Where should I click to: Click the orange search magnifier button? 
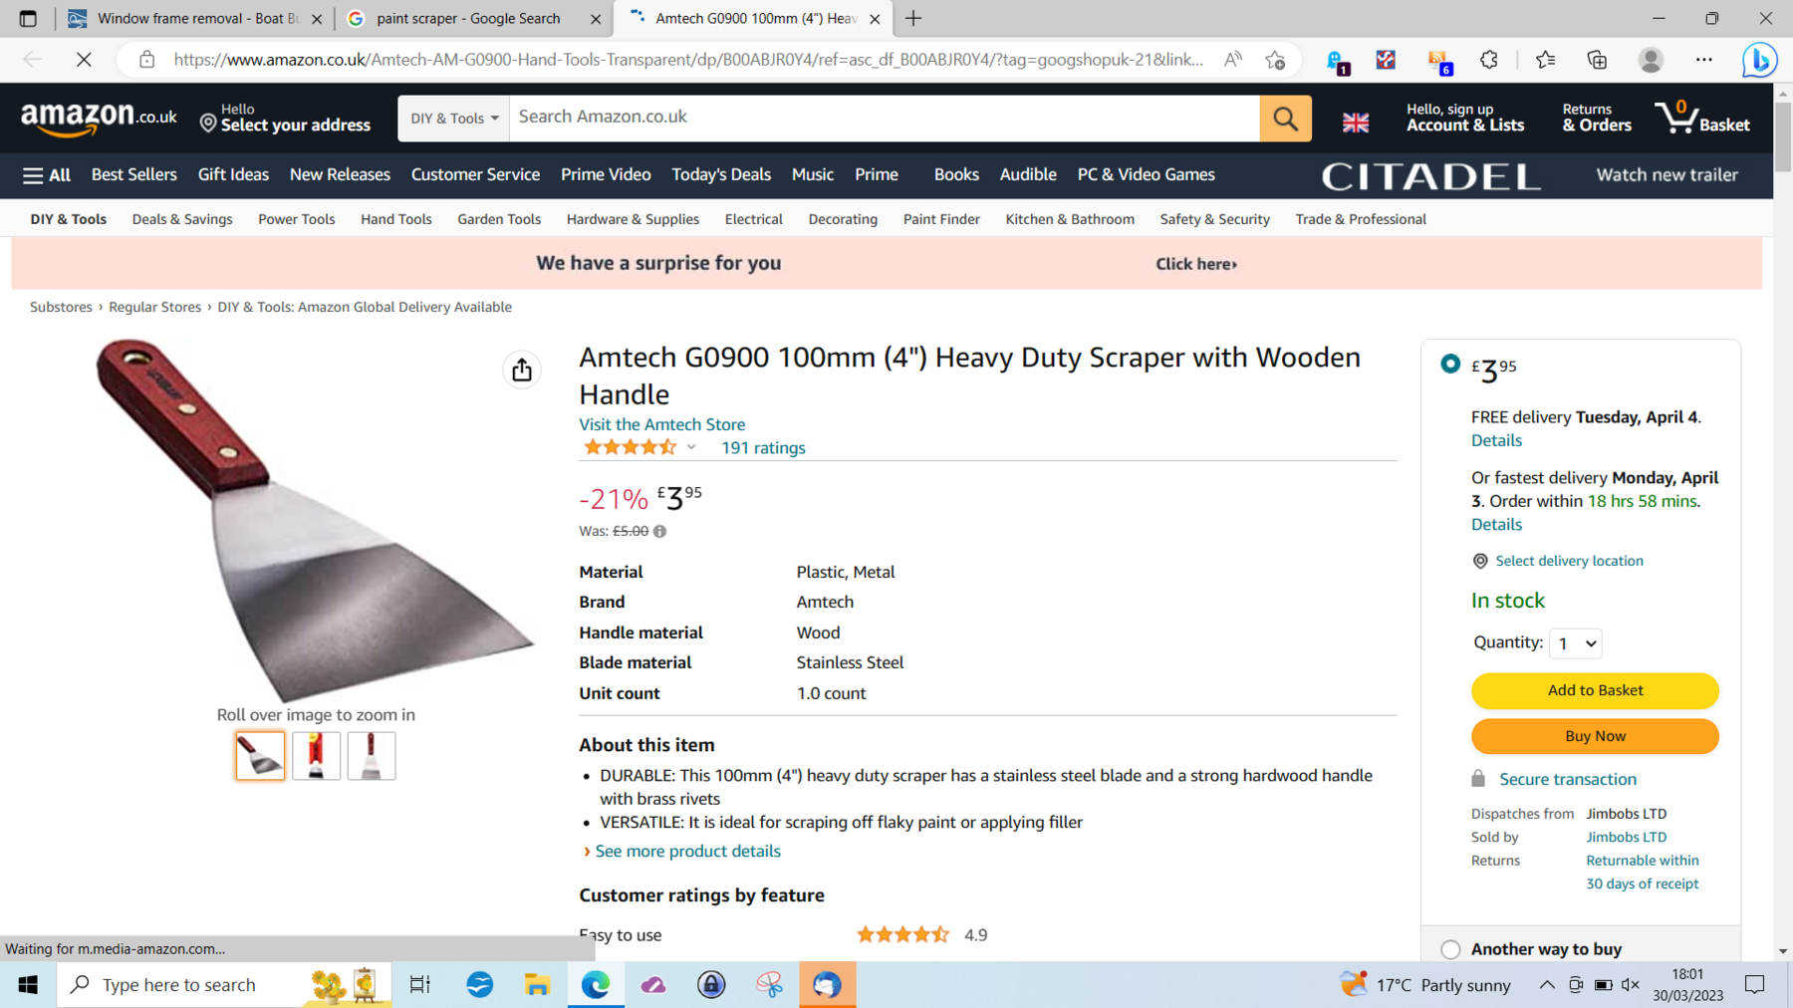click(1285, 119)
